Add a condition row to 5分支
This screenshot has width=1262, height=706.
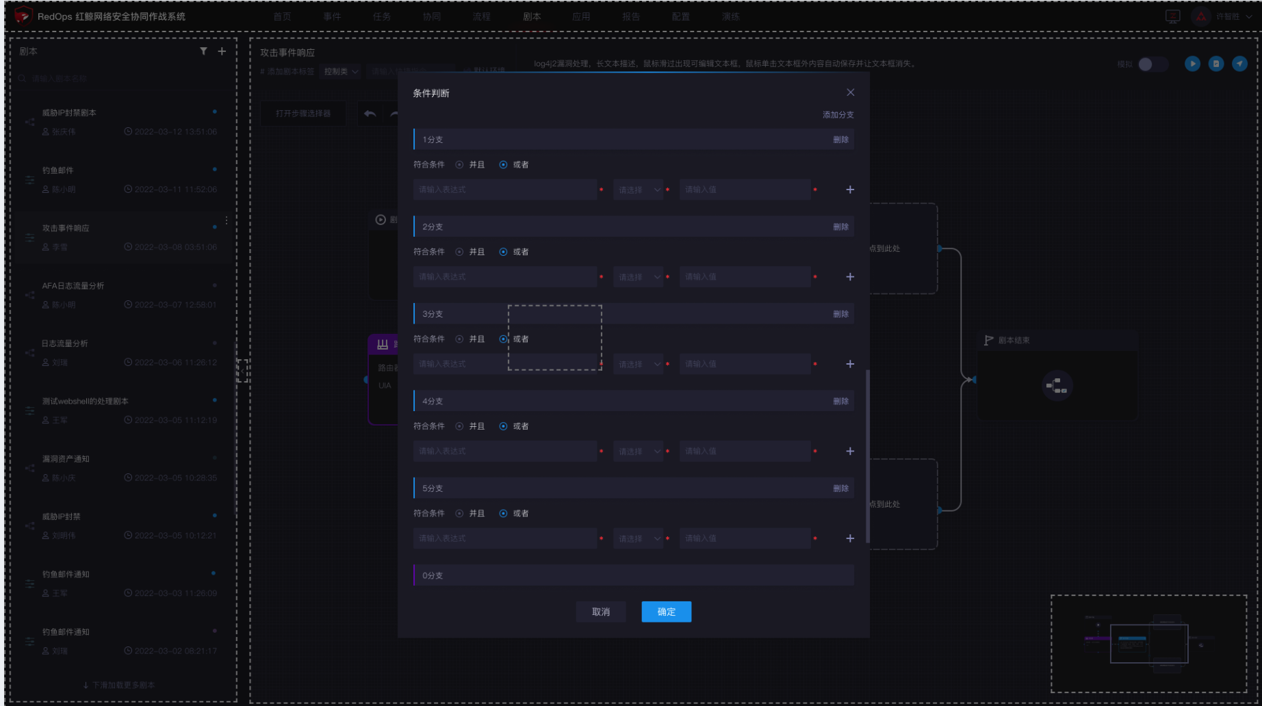pyautogui.click(x=850, y=538)
